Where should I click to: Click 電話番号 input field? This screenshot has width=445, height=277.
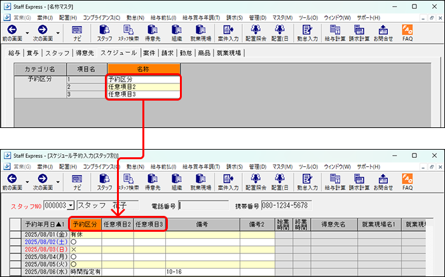click(x=204, y=205)
